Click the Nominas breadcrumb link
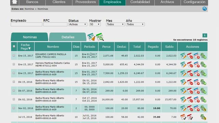 (43, 9)
